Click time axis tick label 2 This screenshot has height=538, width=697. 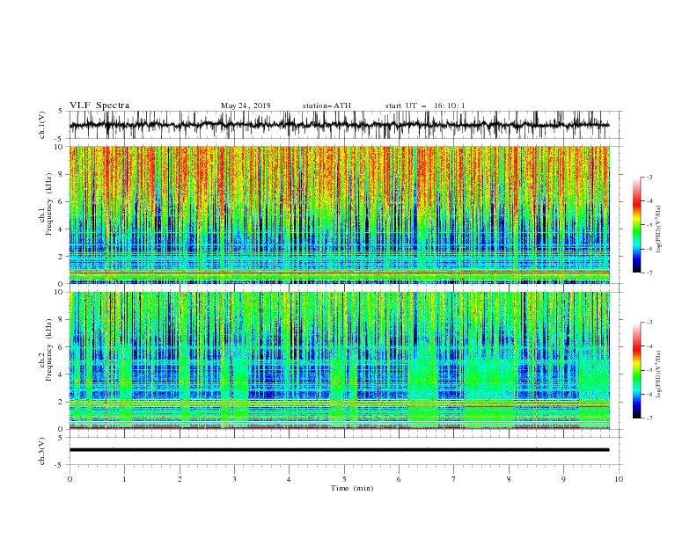pos(180,479)
